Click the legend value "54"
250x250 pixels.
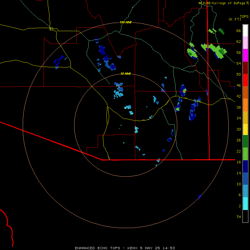tap(239, 63)
